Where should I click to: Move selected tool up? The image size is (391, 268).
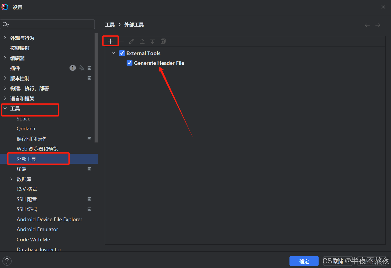[142, 41]
